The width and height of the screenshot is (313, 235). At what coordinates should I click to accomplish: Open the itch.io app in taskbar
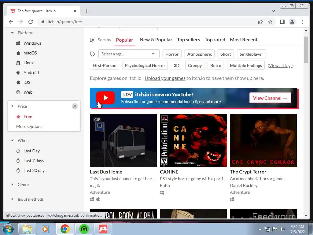click(x=103, y=229)
